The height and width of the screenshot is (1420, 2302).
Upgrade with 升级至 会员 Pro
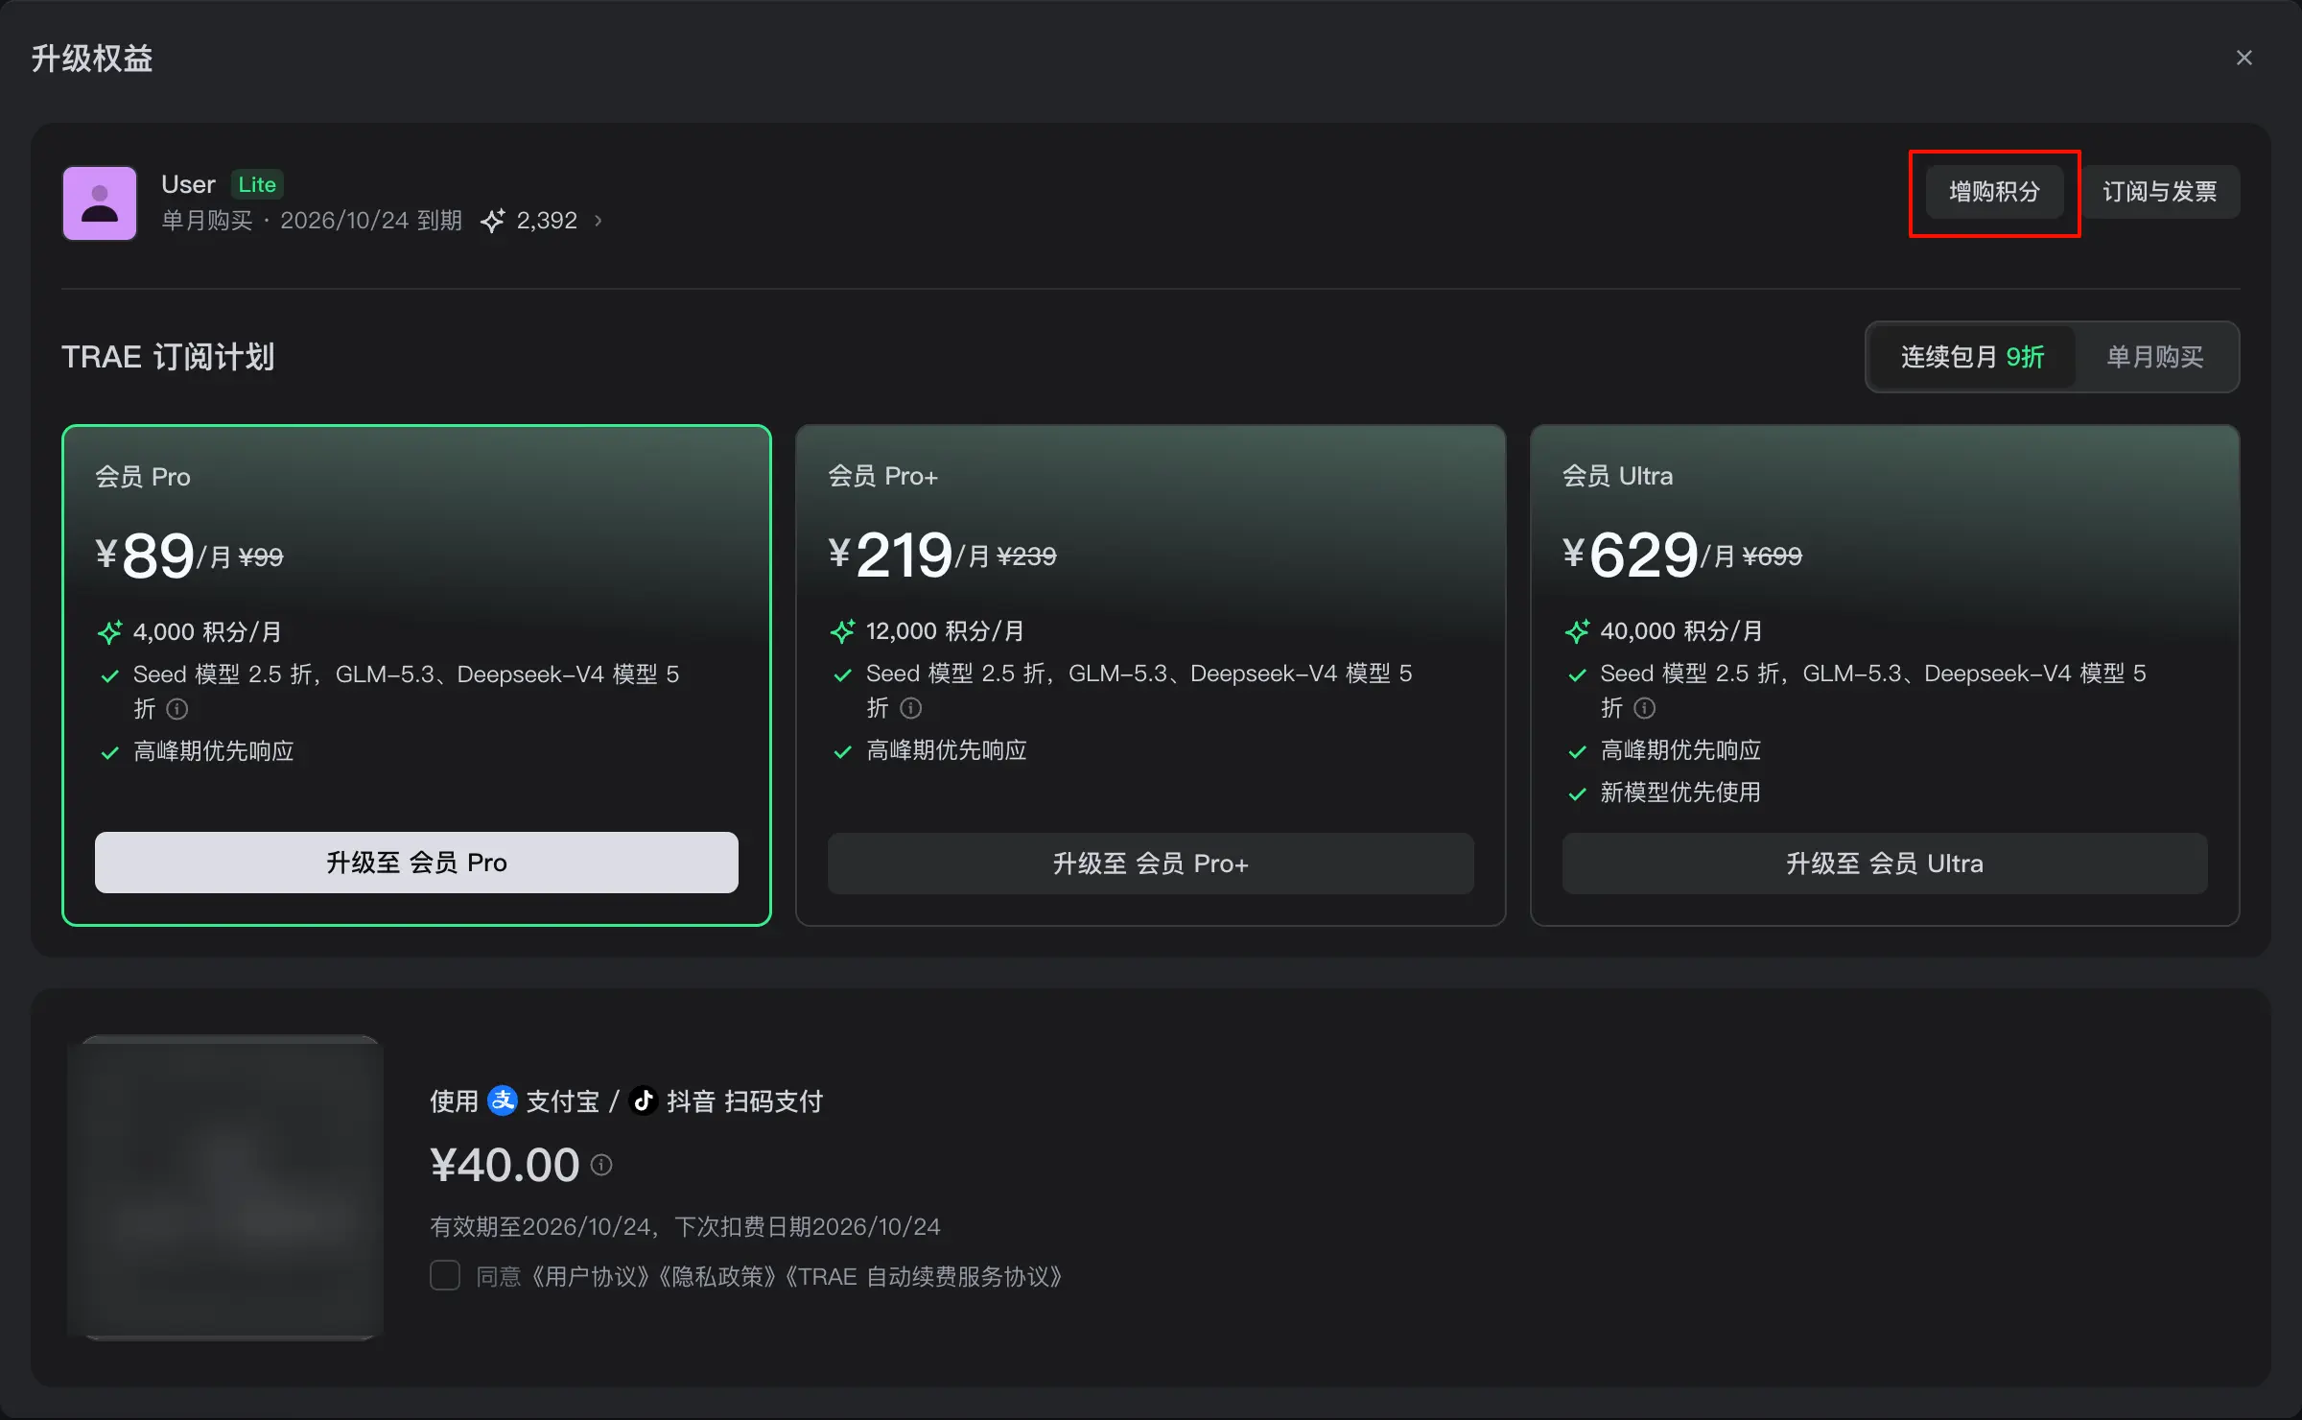point(416,863)
